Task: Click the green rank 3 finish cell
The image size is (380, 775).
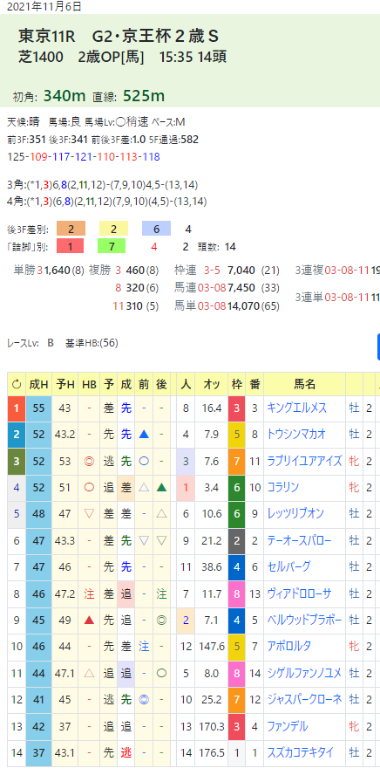Action: pos(17,461)
